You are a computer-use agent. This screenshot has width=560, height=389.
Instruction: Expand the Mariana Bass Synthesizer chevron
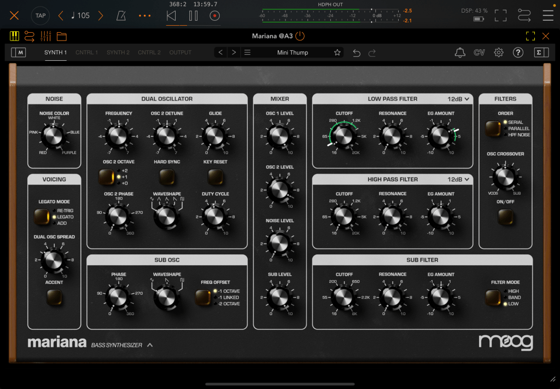point(150,345)
